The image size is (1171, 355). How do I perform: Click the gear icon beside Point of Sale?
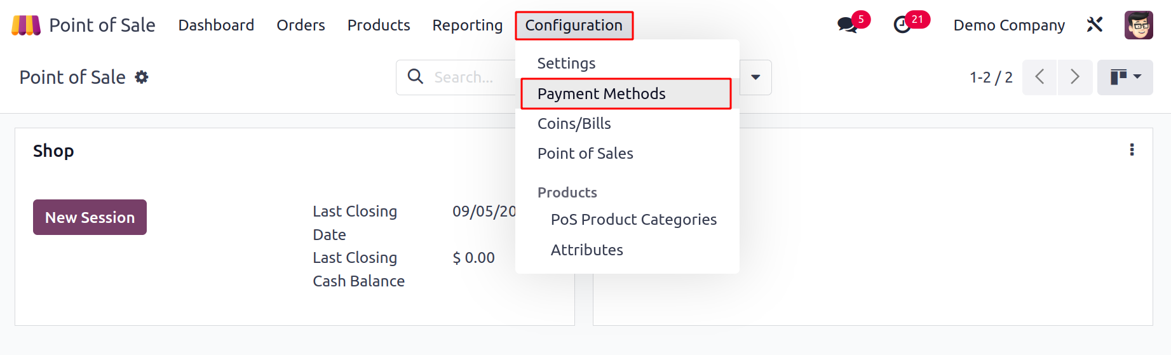pyautogui.click(x=142, y=77)
